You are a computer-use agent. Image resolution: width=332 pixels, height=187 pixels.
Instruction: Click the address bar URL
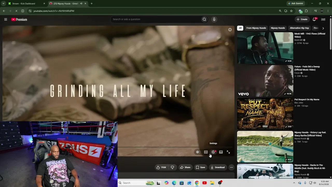pos(54,11)
